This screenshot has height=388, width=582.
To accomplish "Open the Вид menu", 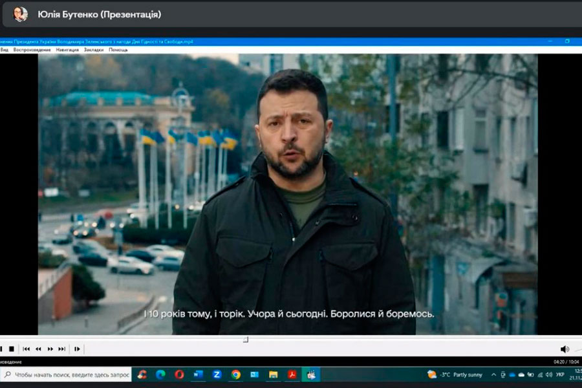I will [x=4, y=50].
